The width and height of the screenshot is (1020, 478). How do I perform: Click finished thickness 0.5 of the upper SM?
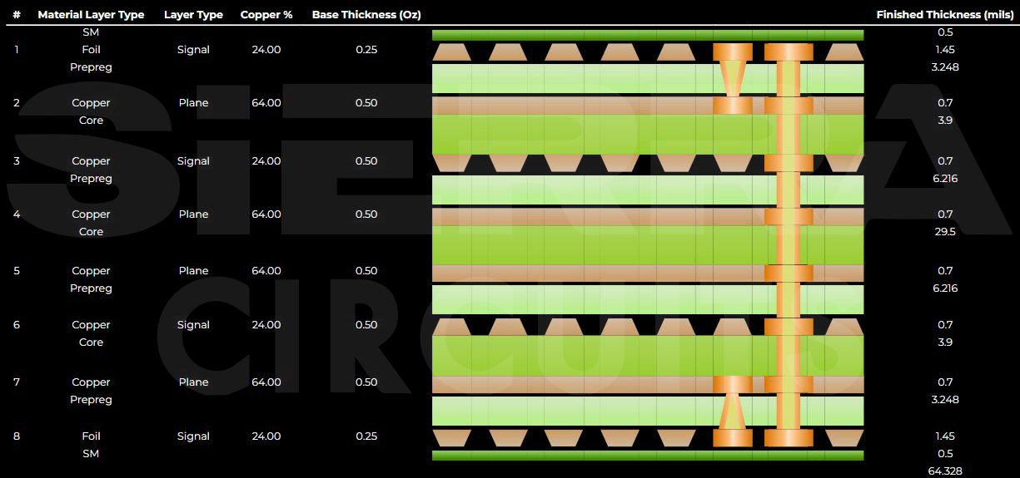pyautogui.click(x=945, y=32)
